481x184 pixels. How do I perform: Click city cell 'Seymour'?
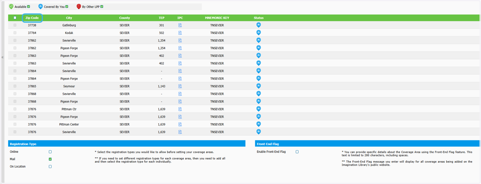point(69,86)
